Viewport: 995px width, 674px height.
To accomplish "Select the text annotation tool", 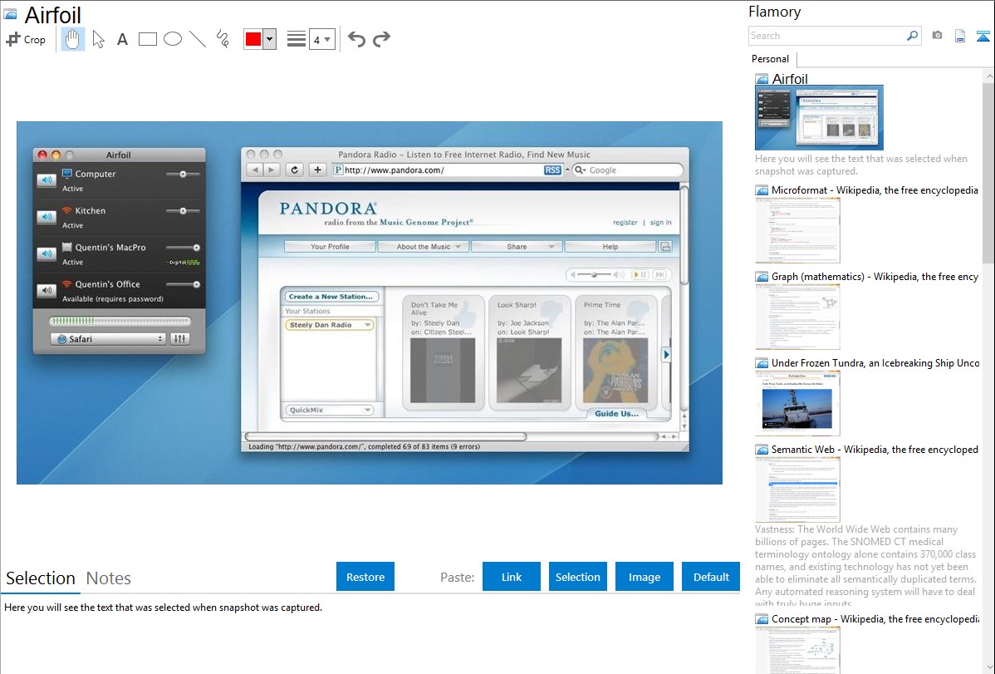I will coord(122,39).
